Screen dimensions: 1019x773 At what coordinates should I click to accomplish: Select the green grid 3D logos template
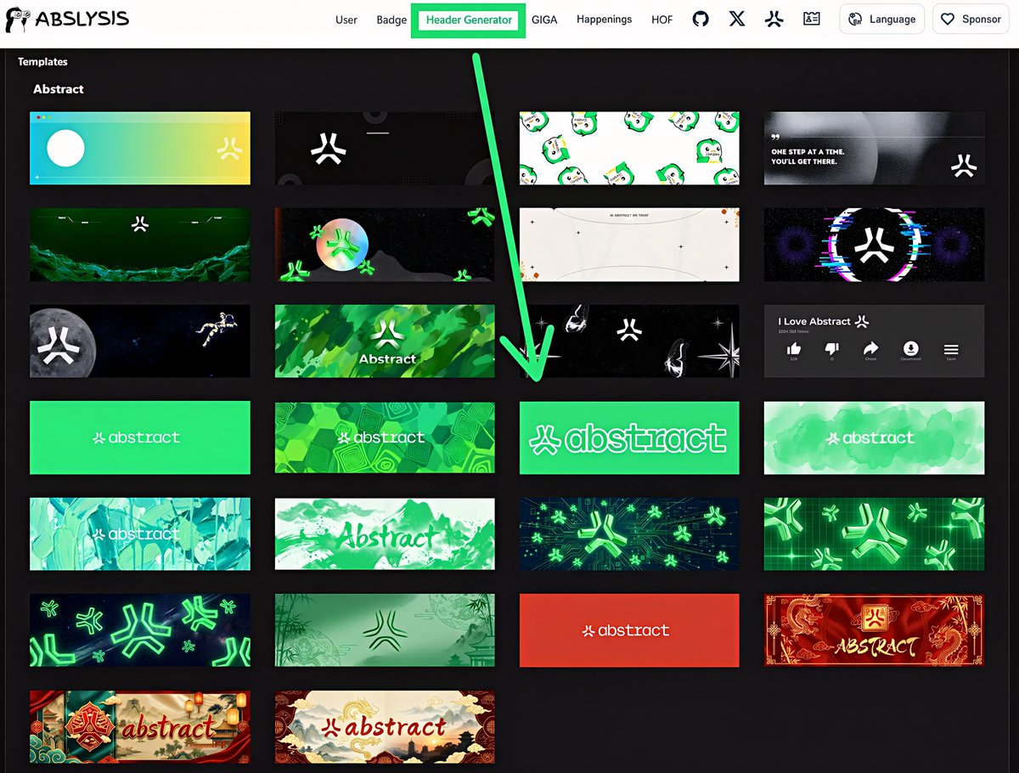coord(875,534)
